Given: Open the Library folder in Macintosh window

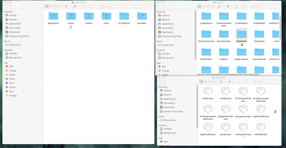Looking at the screenshot, I should (71, 16).
